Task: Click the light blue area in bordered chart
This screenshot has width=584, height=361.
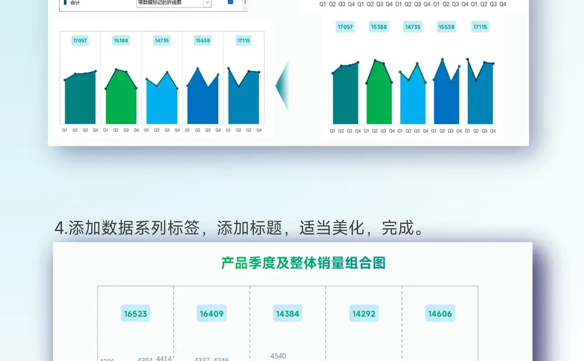Action: [162, 104]
